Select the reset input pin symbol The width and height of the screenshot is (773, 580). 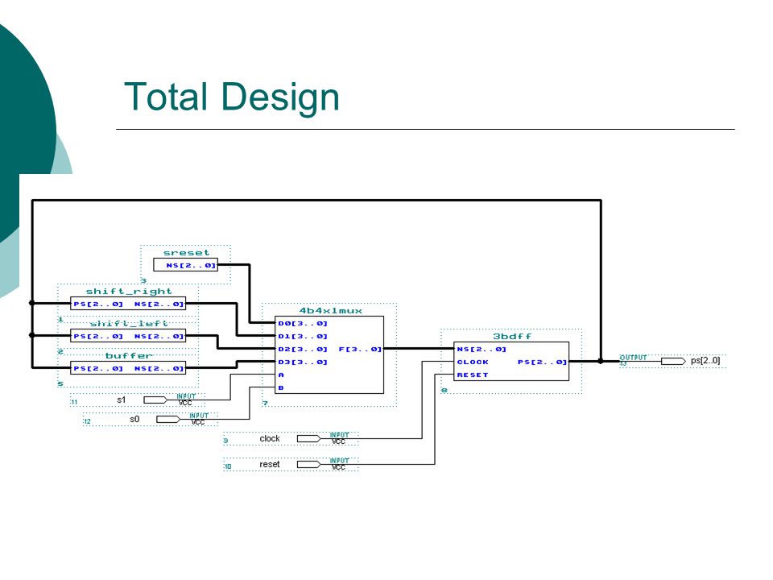(x=309, y=464)
